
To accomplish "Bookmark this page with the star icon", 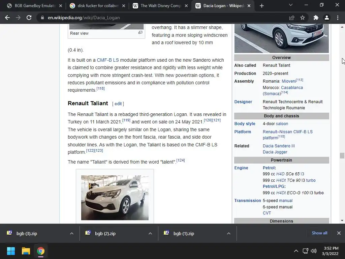I will tap(303, 18).
